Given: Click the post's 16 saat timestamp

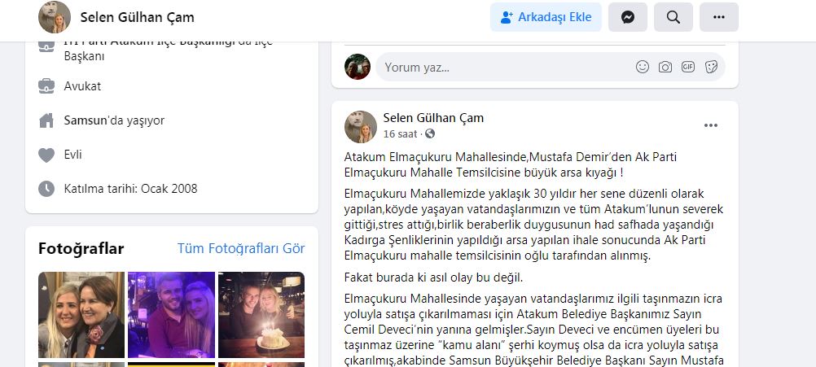Looking at the screenshot, I should click(x=400, y=134).
